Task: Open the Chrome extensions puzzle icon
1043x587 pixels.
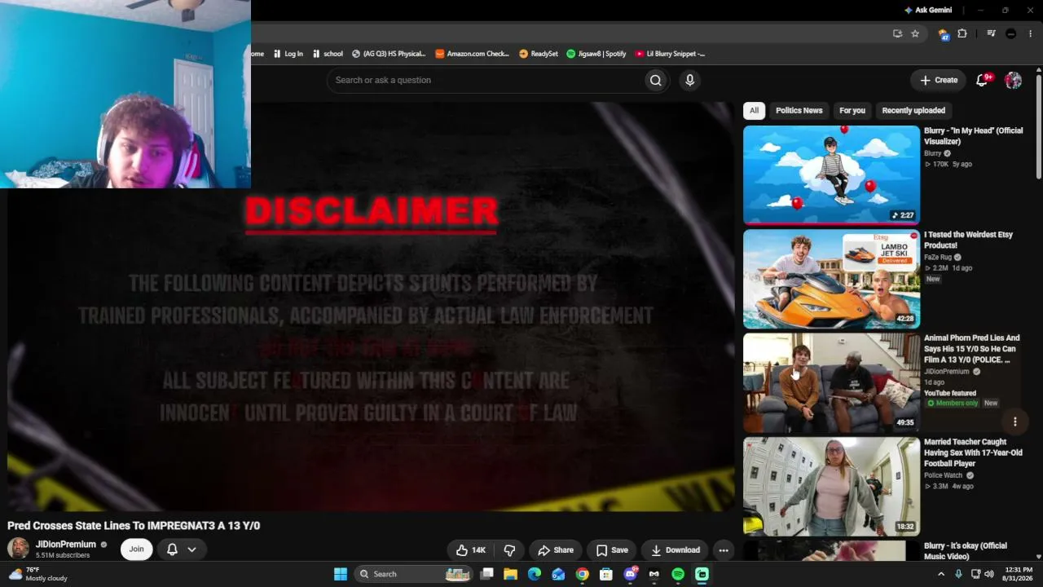Action: click(x=962, y=33)
